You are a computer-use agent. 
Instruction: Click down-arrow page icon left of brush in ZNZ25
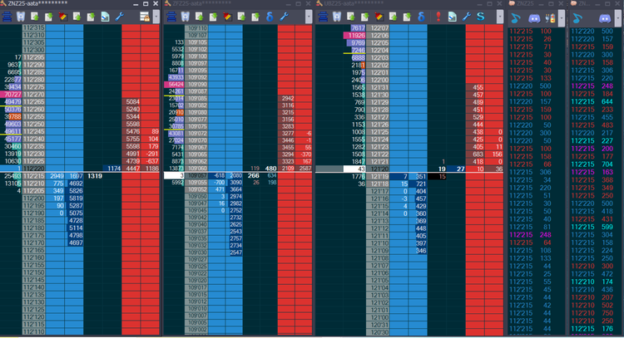click(x=48, y=17)
